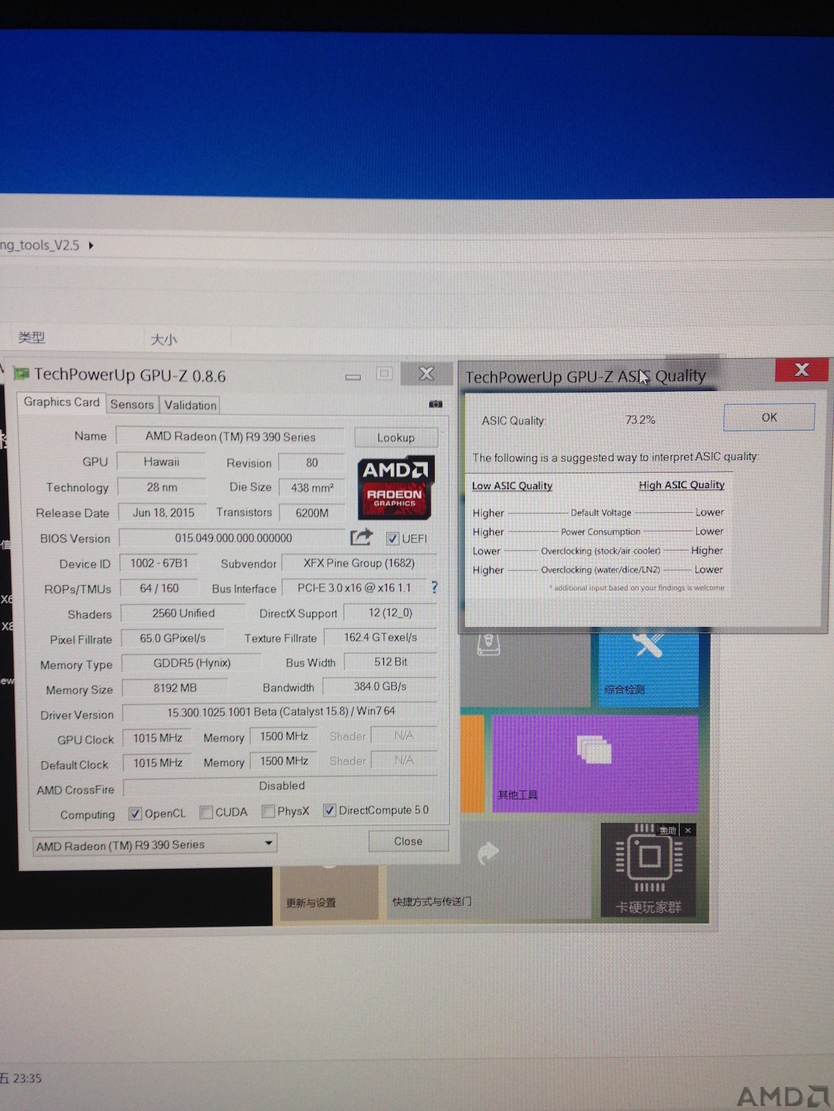Click the Driver Version field
Screen dimensions: 834x1111
coord(280,711)
